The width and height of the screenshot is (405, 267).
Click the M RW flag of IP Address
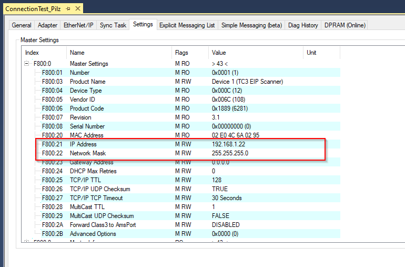tap(183, 144)
